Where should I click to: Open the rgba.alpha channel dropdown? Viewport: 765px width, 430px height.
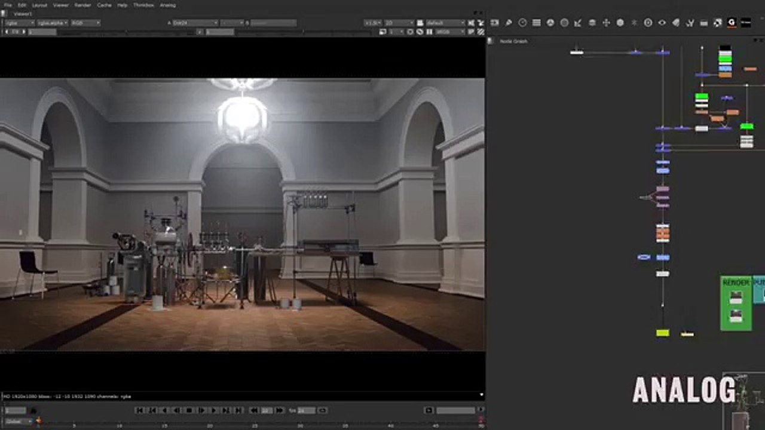click(x=53, y=23)
